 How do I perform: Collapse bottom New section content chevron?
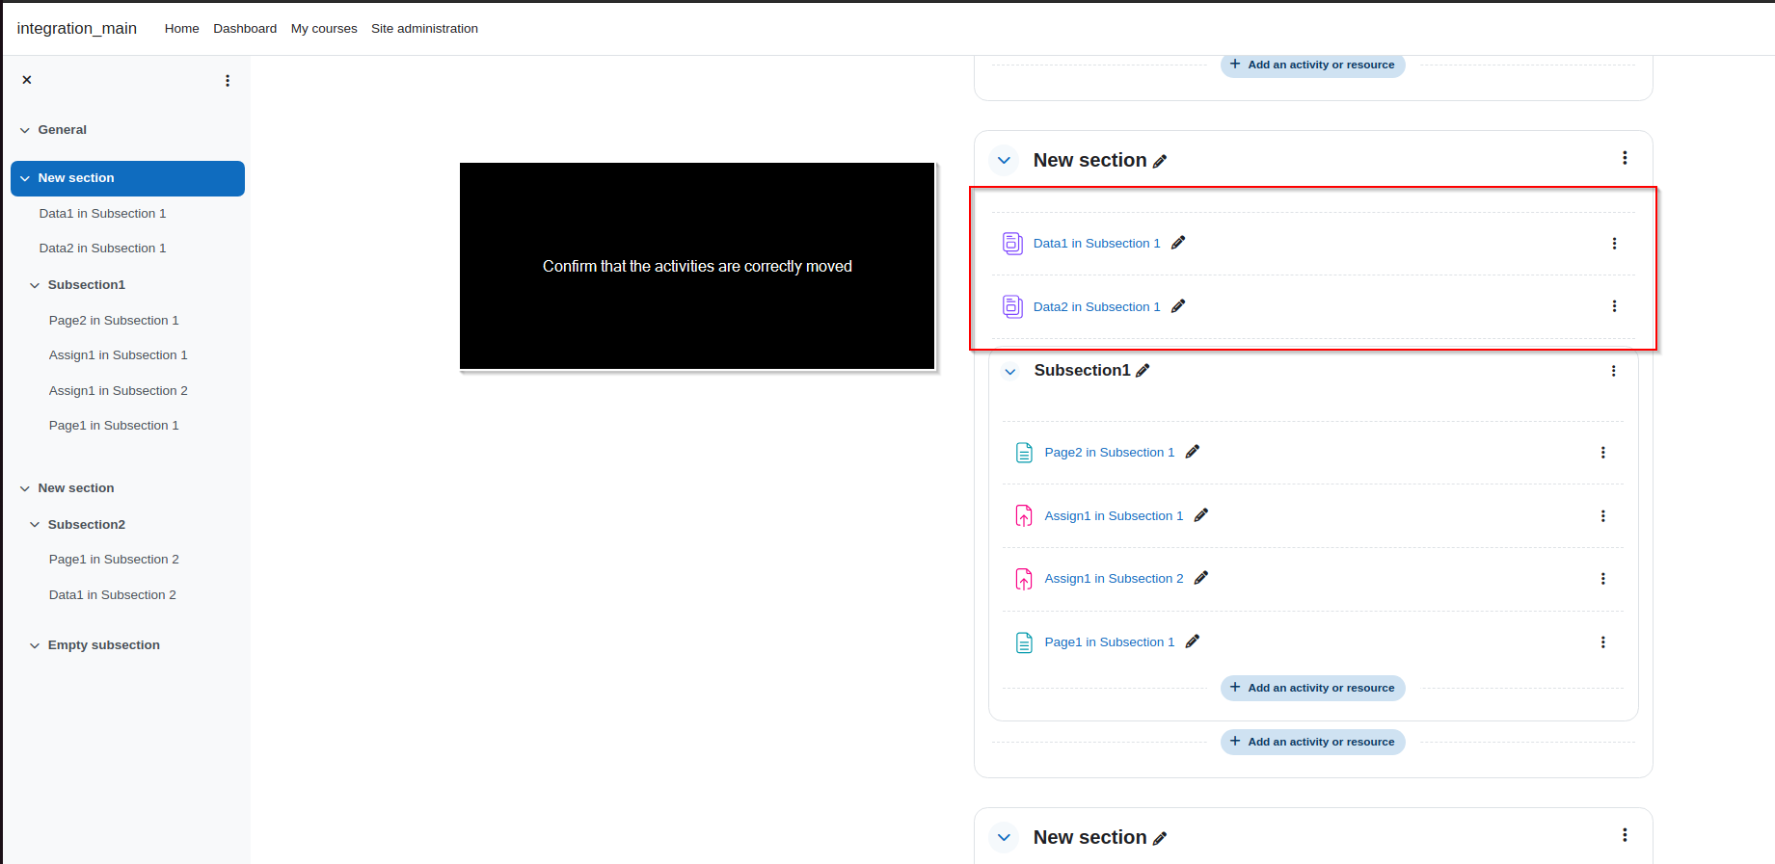pos(1004,838)
